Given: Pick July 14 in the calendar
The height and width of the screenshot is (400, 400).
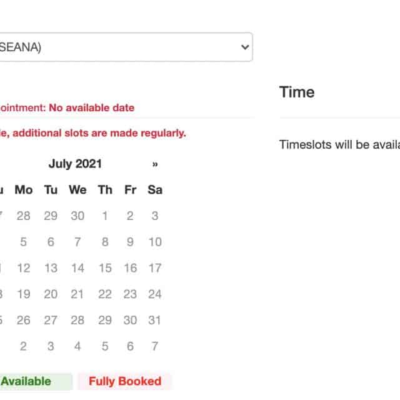Looking at the screenshot, I should (x=77, y=268).
